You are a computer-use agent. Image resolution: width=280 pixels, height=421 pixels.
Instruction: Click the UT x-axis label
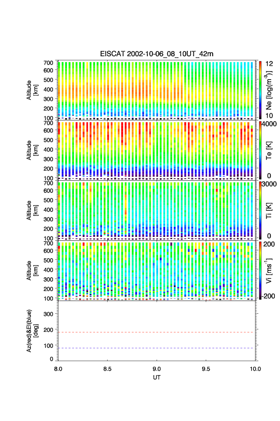pos(157,378)
